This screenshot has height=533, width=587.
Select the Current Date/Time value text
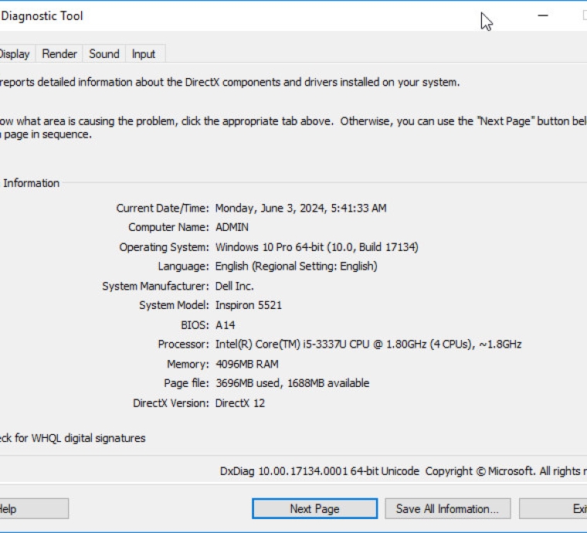pyautogui.click(x=300, y=208)
